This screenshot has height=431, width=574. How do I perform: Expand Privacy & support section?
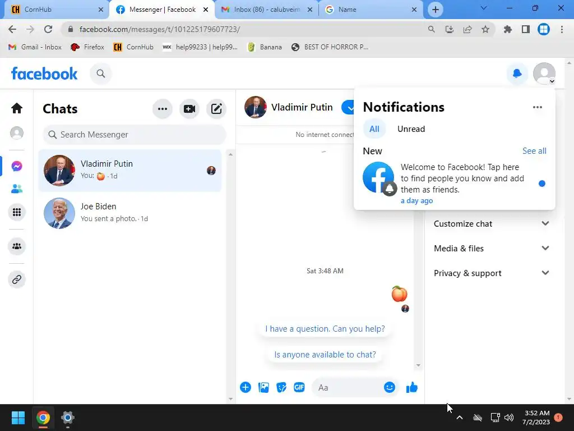[491, 273]
